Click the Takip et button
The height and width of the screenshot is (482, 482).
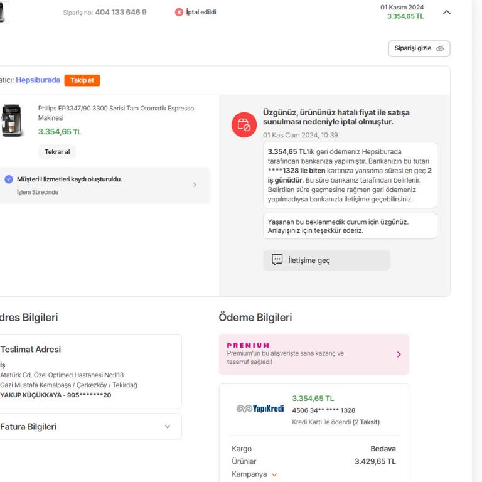pos(82,80)
